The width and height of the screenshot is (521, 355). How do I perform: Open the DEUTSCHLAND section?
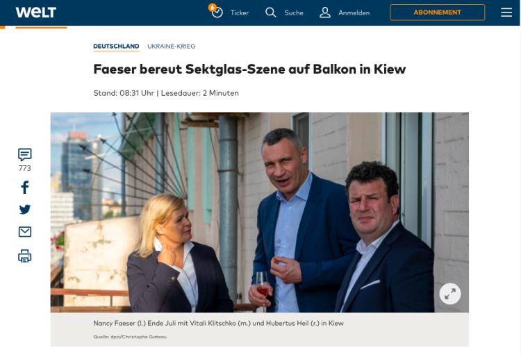click(116, 47)
